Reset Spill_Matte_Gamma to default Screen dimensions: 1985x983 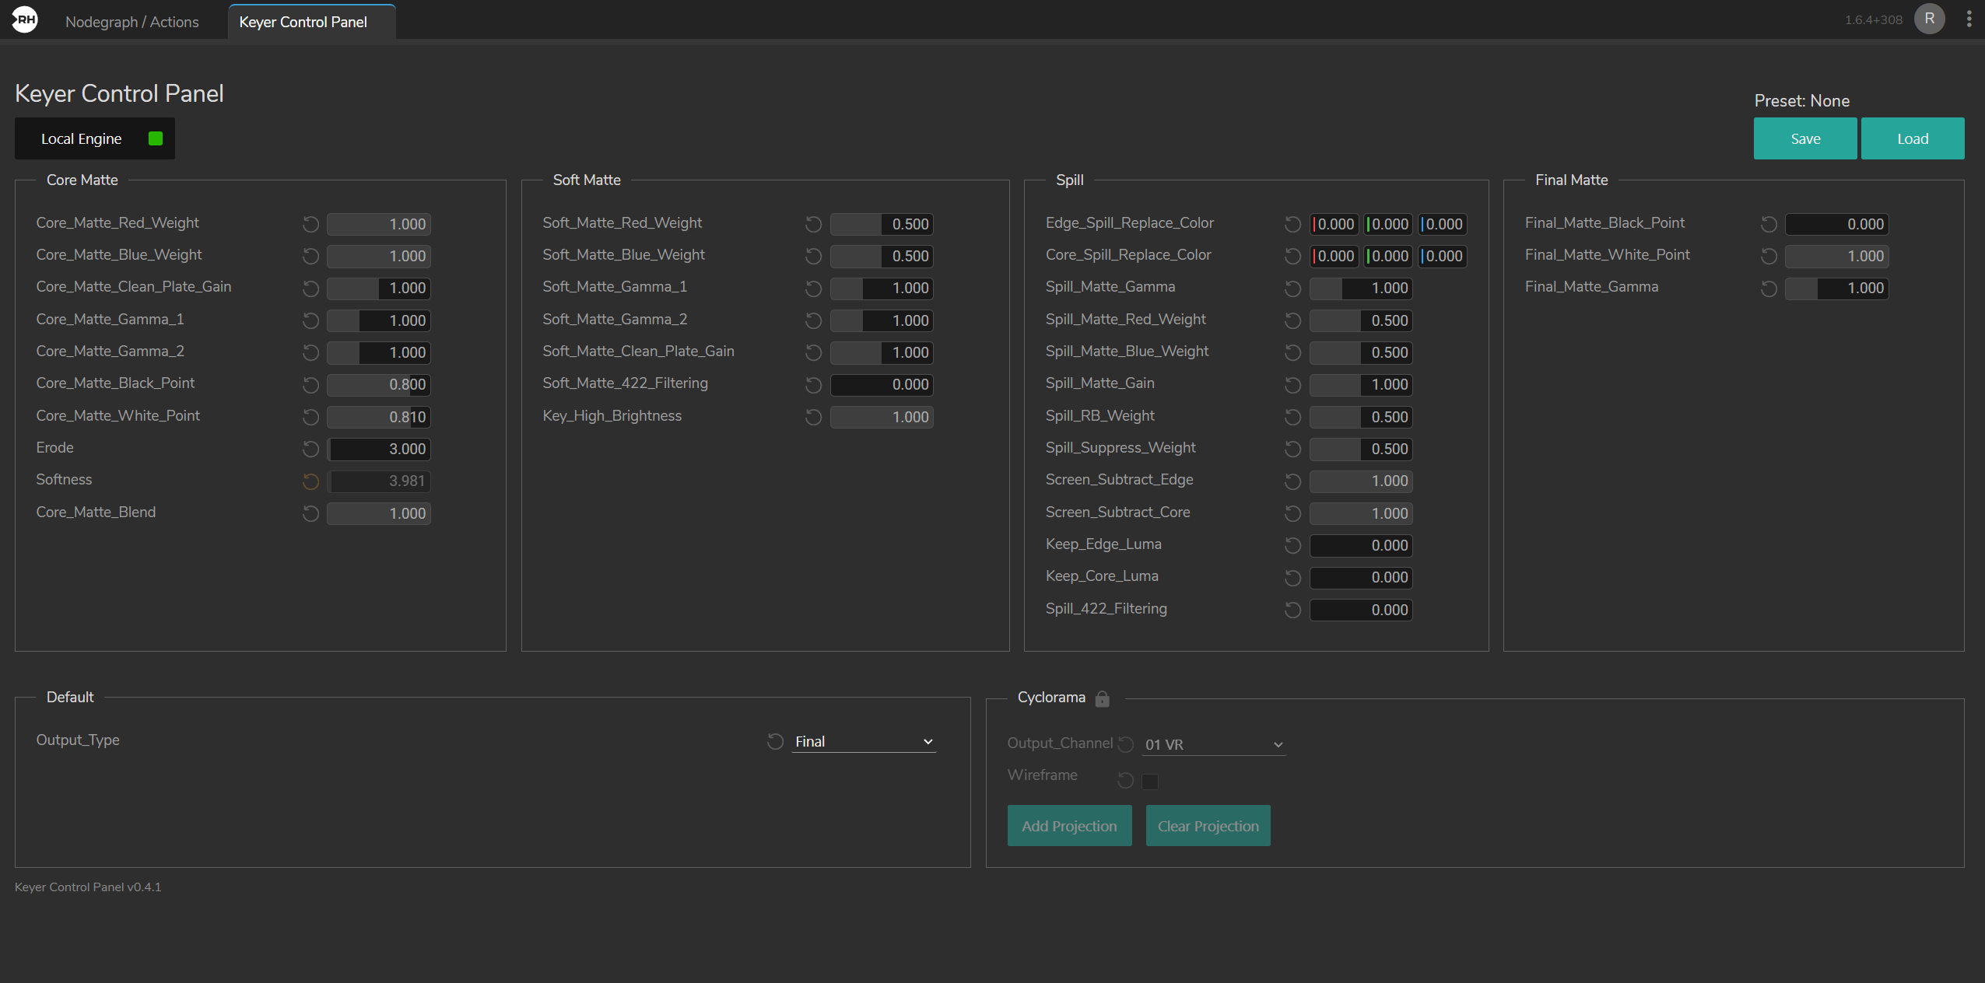pyautogui.click(x=1292, y=288)
